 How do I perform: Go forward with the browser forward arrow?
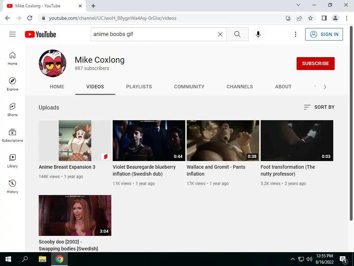(x=19, y=18)
